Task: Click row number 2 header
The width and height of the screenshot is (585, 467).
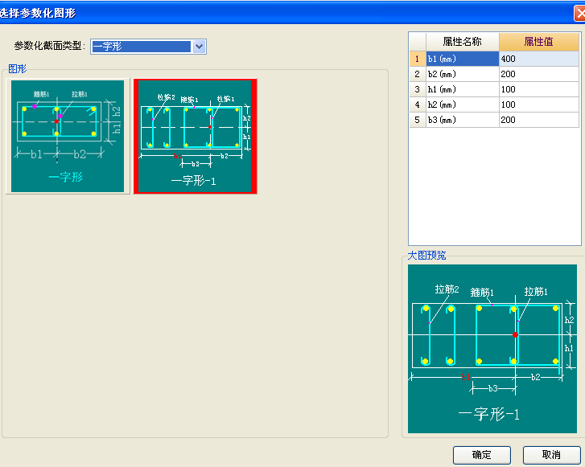Action: point(418,74)
